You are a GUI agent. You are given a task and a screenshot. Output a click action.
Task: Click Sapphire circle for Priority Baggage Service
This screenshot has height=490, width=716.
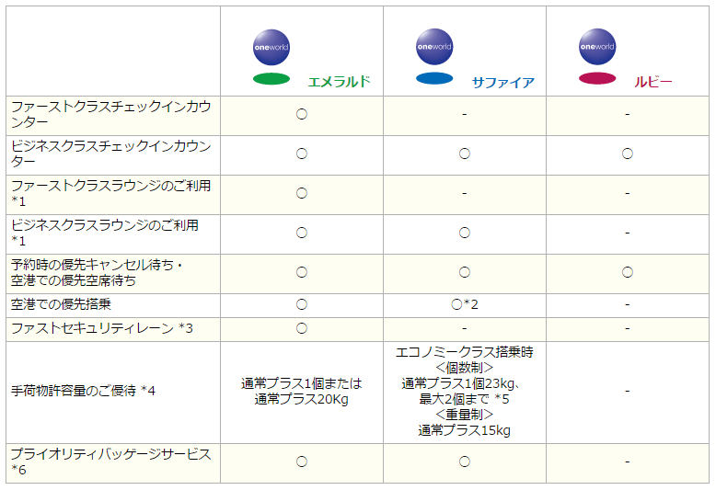(465, 462)
